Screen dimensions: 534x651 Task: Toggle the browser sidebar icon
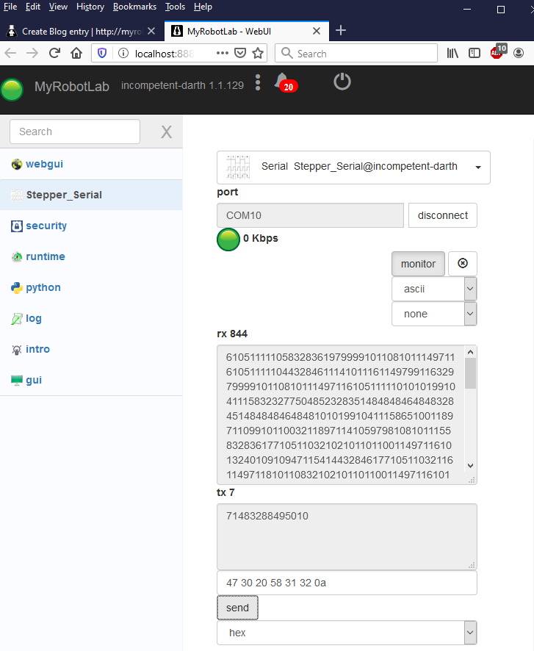click(475, 53)
